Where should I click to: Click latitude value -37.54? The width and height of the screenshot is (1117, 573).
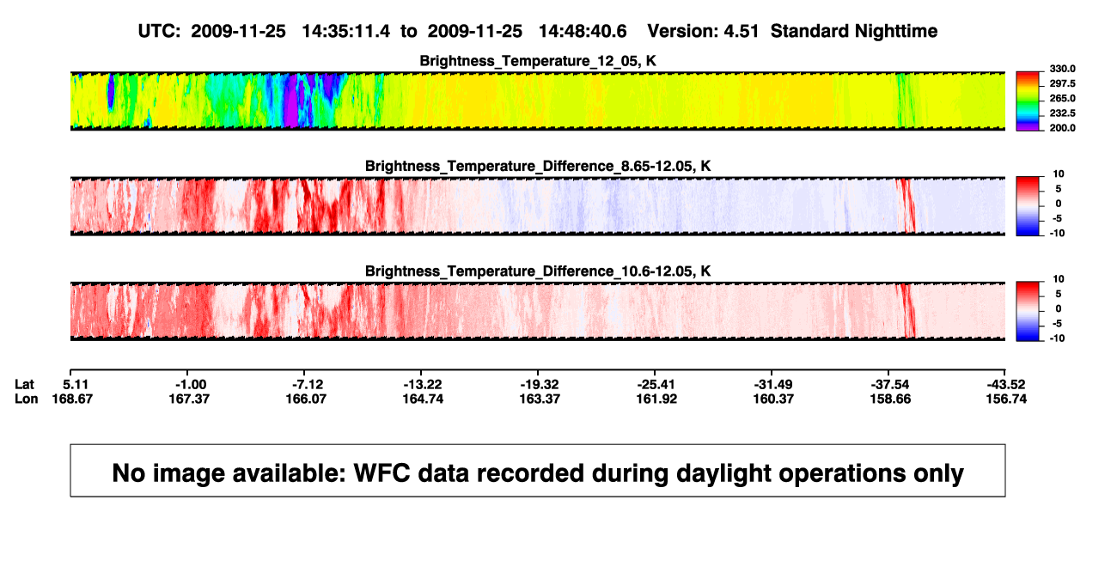click(890, 384)
